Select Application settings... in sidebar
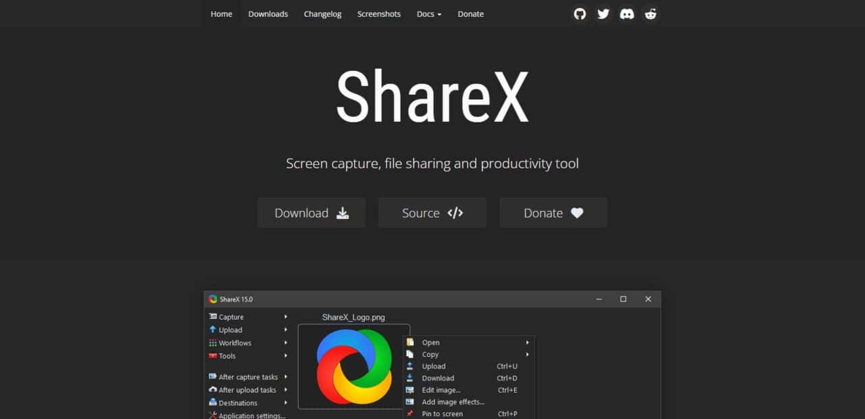This screenshot has height=419, width=865. pos(251,415)
